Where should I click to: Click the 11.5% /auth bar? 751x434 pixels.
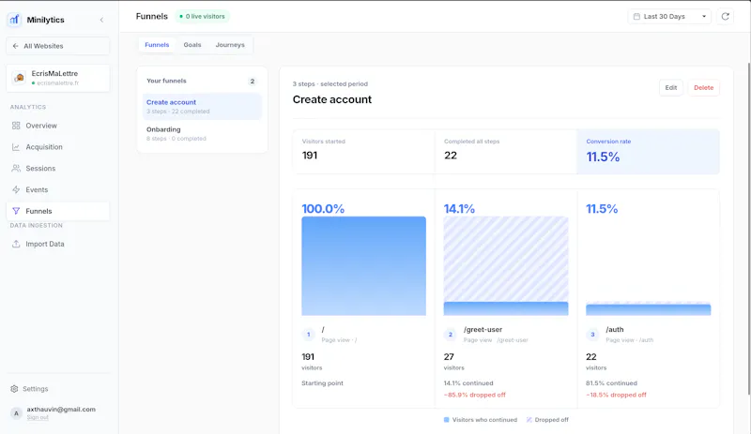point(648,309)
